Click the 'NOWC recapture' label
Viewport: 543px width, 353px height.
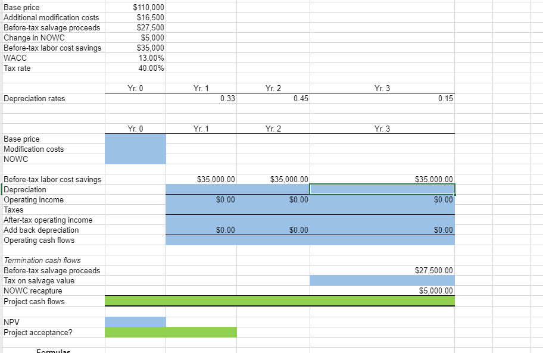pyautogui.click(x=33, y=290)
